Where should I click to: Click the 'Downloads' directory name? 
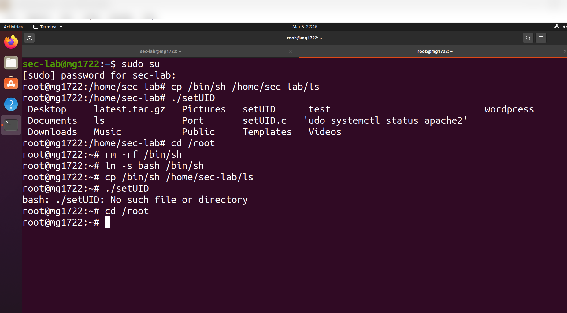click(x=52, y=132)
